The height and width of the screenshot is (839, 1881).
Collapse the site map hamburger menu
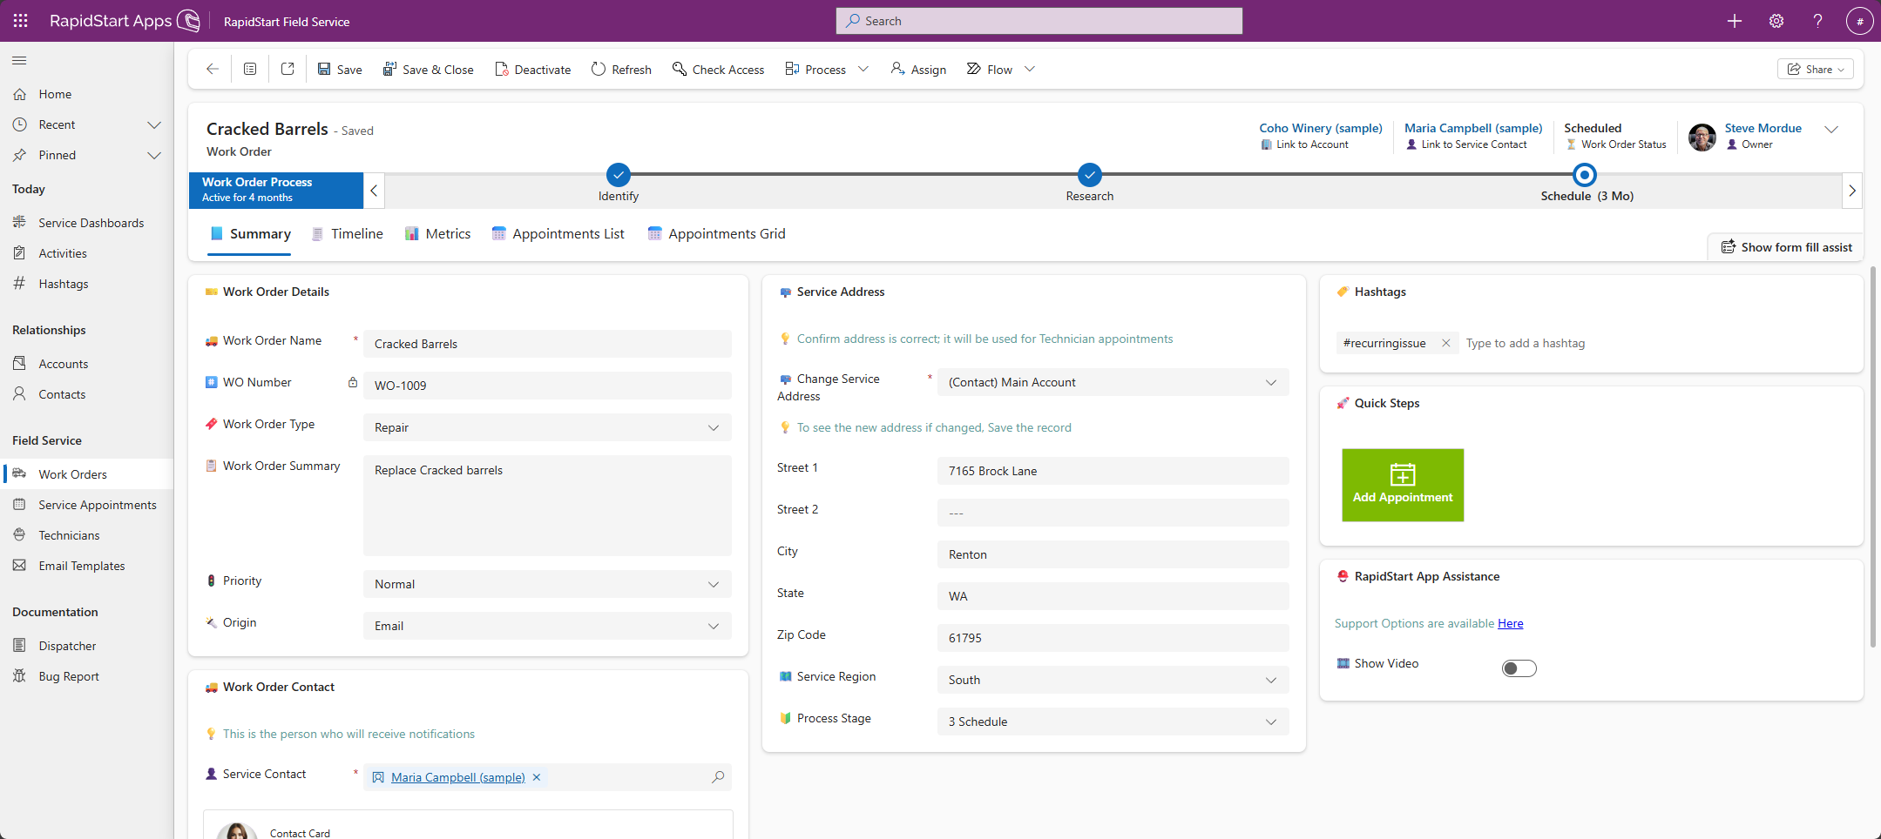(x=19, y=60)
